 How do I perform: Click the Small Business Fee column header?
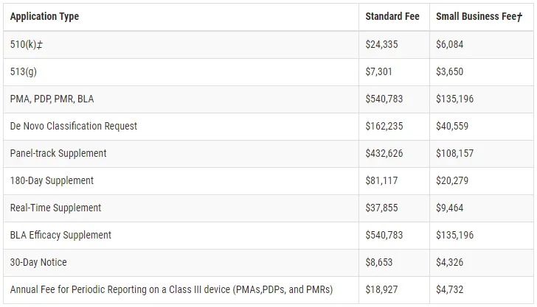coord(479,16)
